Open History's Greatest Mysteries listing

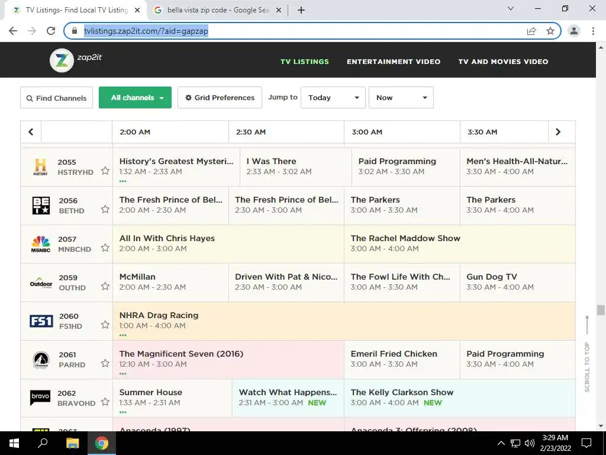click(176, 166)
